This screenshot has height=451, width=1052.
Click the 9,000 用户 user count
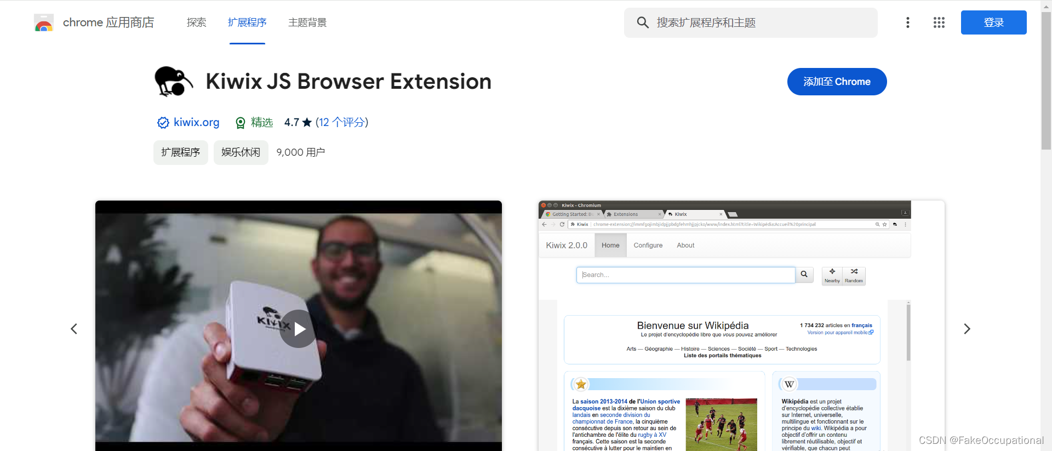[x=301, y=152]
